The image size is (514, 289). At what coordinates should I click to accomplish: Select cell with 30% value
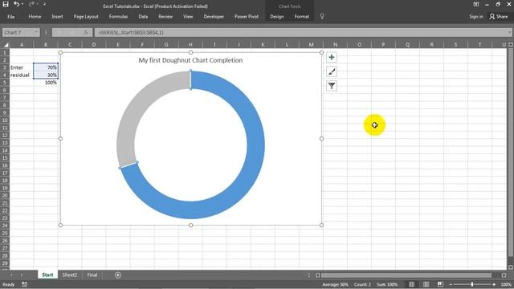(x=46, y=75)
